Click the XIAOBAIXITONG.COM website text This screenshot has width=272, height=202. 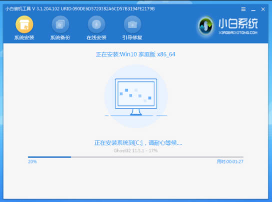[x=238, y=32]
